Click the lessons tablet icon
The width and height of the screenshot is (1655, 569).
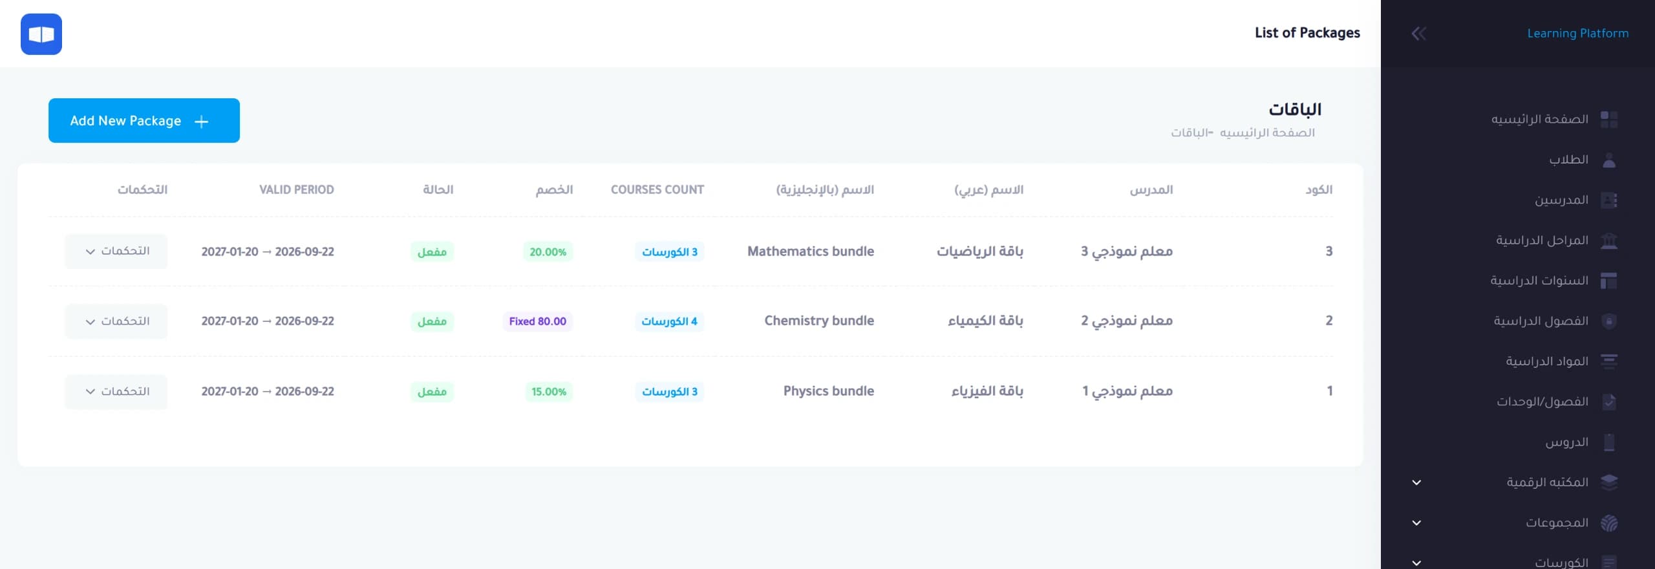pos(1608,442)
